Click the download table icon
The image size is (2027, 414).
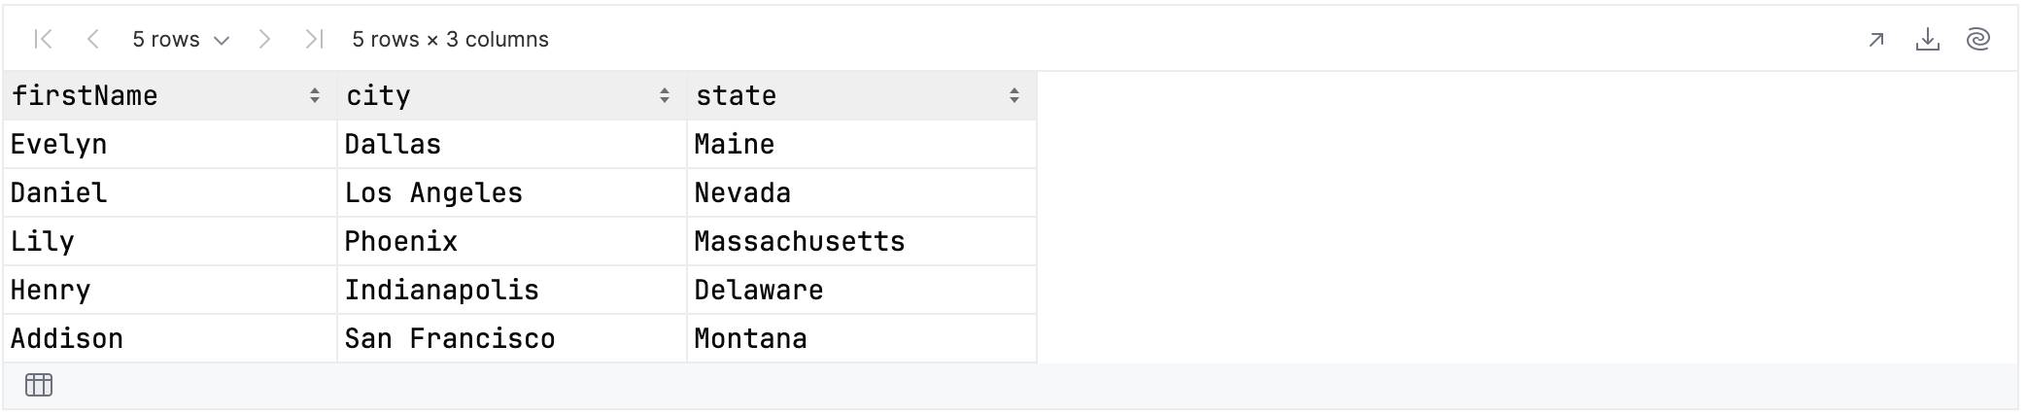[1927, 39]
